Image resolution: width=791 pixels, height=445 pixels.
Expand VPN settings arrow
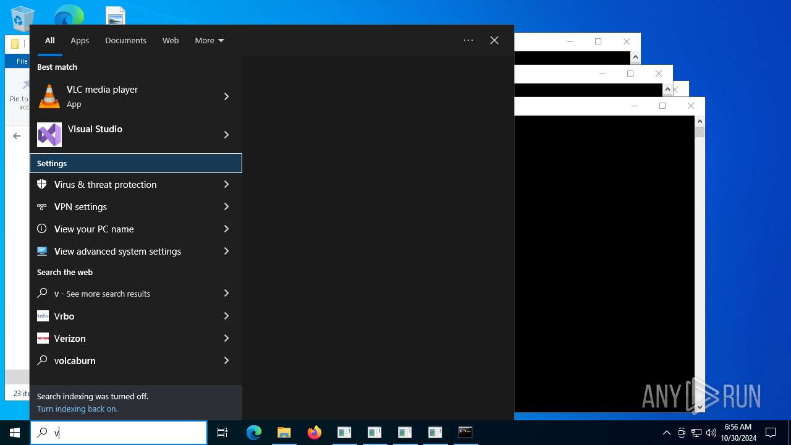pos(226,206)
